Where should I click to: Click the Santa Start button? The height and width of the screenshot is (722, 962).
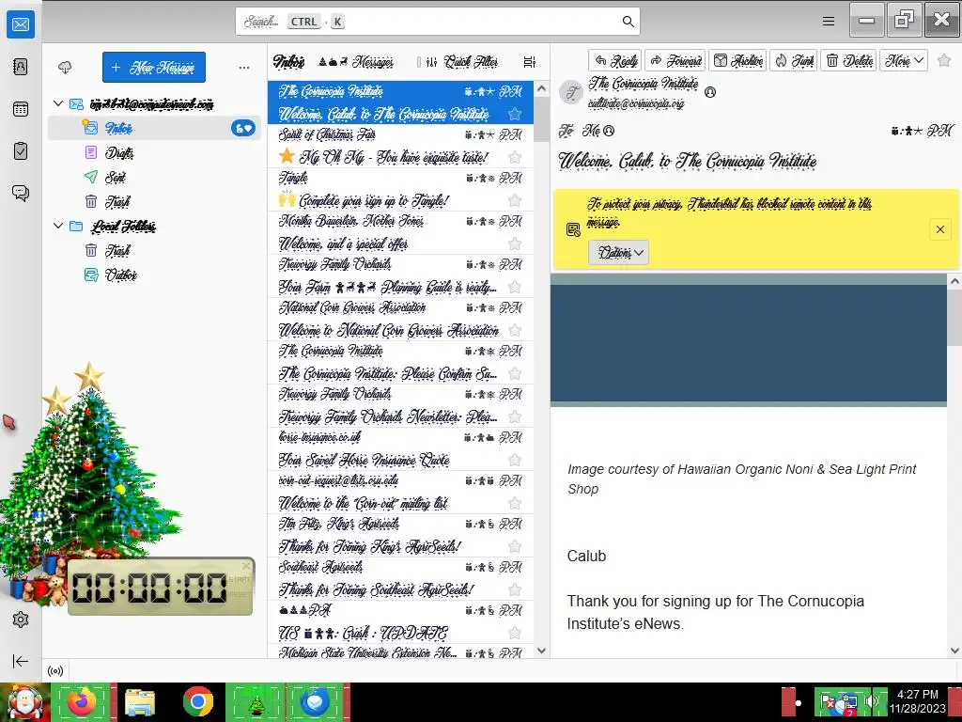24,701
